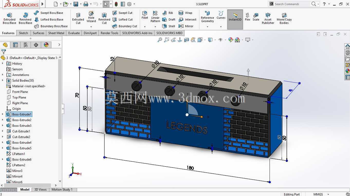Select the Revolved Cut tool

[x=104, y=18]
